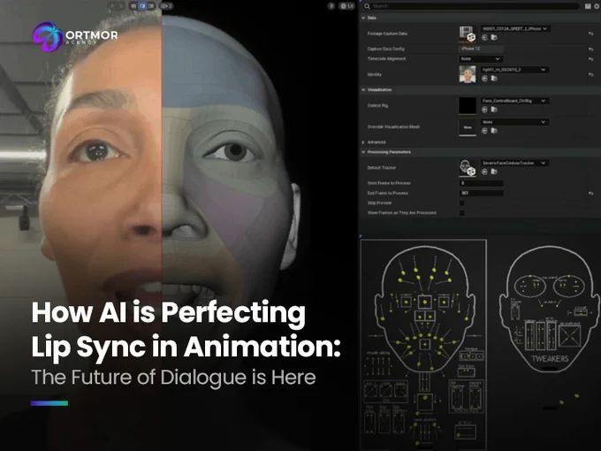
Task: Enable the Skip Preview checkbox
Action: pos(462,203)
